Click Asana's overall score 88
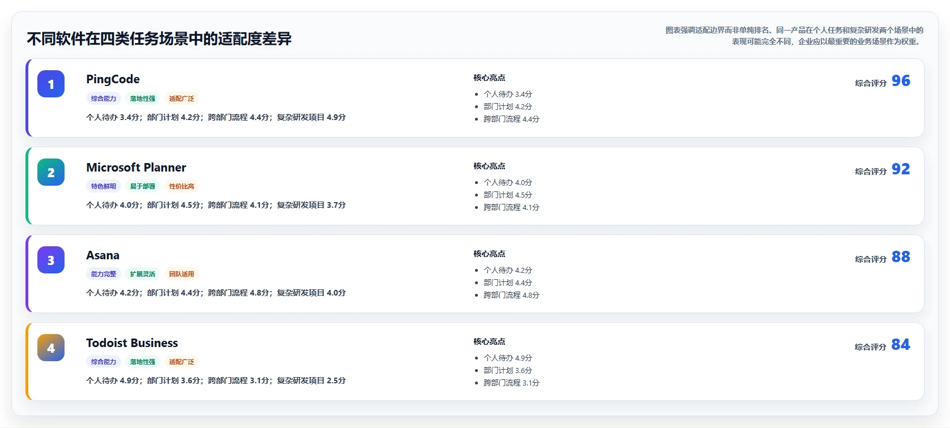 click(x=901, y=257)
